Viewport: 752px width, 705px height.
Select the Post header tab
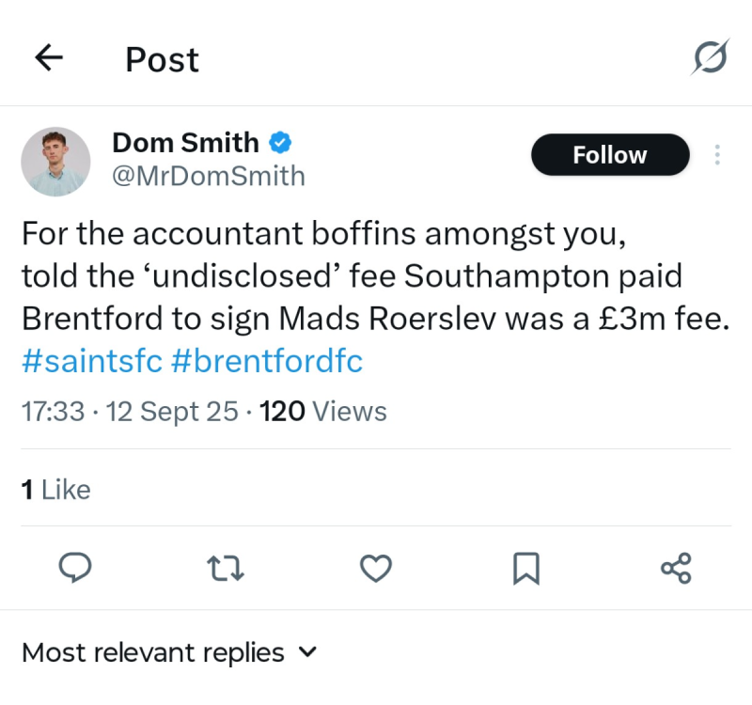[161, 59]
